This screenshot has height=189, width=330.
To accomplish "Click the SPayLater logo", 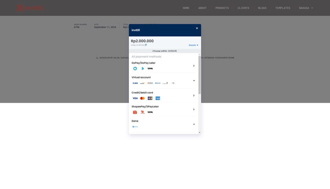I will tap(142, 112).
